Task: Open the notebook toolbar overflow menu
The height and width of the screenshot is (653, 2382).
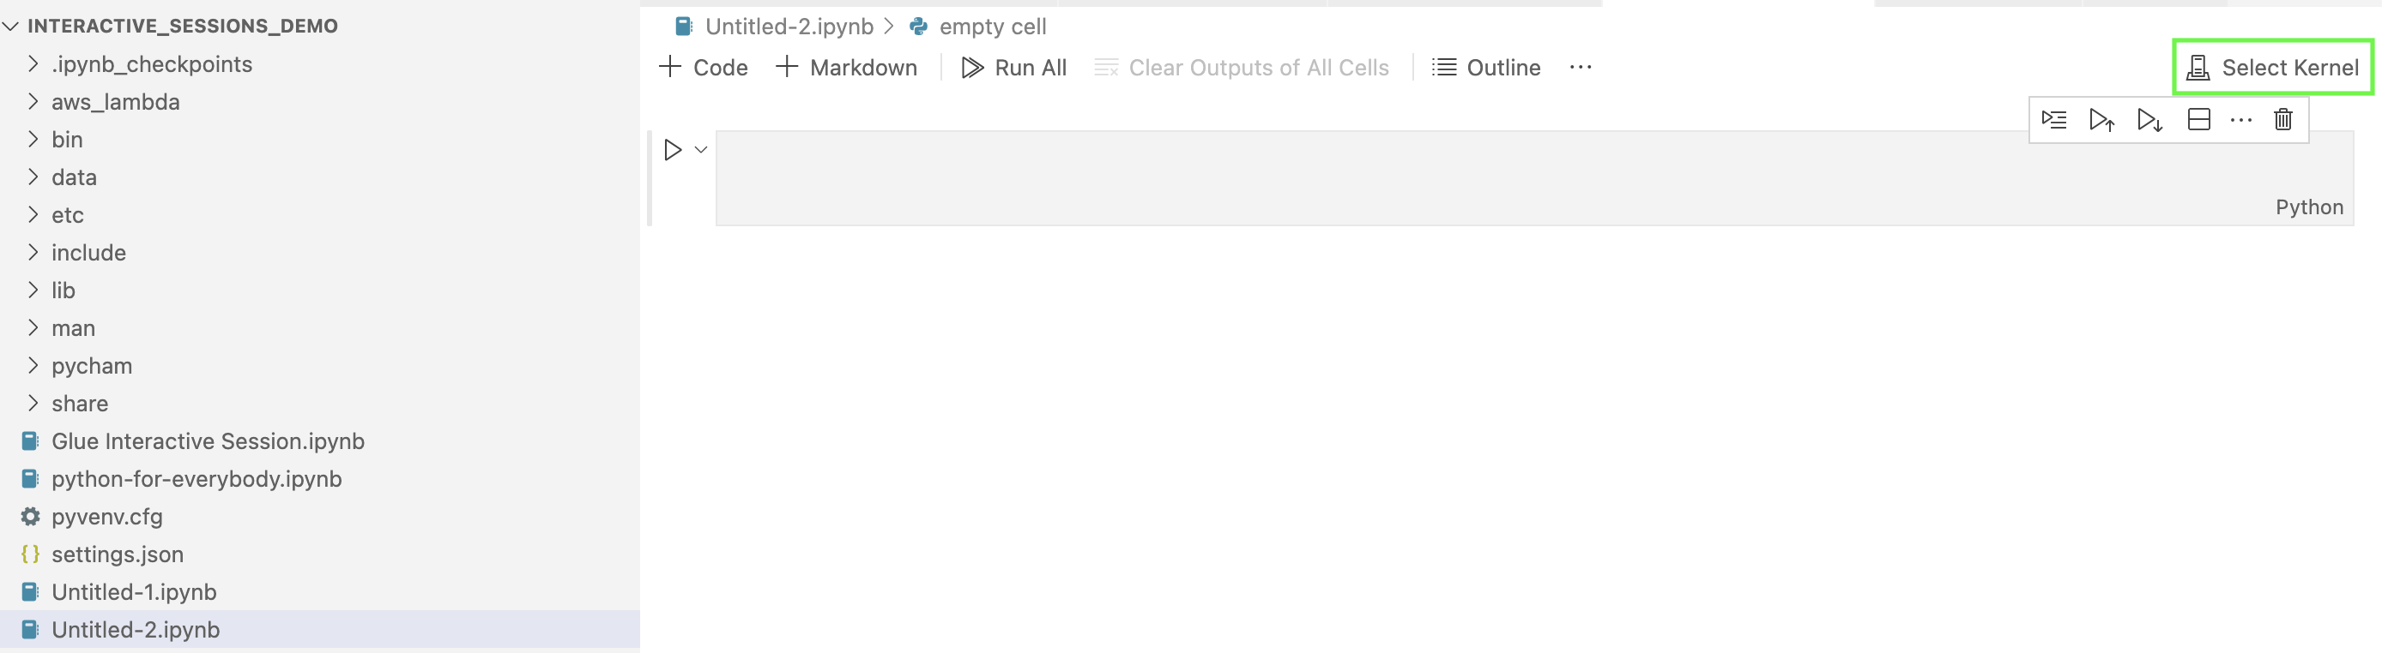Action: click(1581, 67)
